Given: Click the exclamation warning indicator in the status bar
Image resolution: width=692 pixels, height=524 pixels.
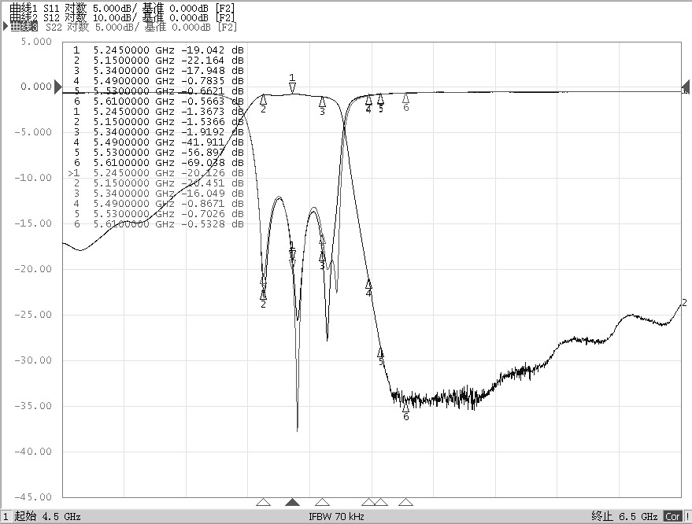Looking at the screenshot, I should [687, 517].
